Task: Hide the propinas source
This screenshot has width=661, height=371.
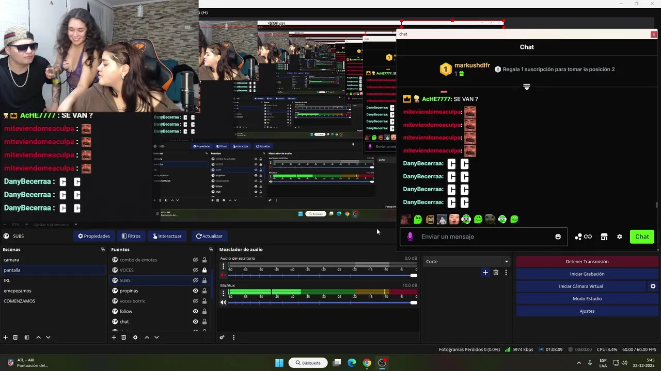Action: (x=196, y=291)
